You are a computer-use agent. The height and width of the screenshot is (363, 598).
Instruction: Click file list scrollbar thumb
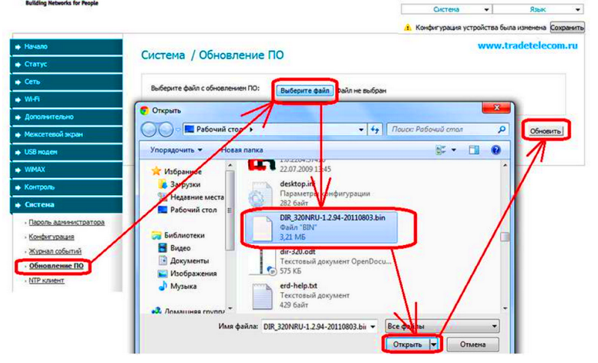tap(505, 237)
